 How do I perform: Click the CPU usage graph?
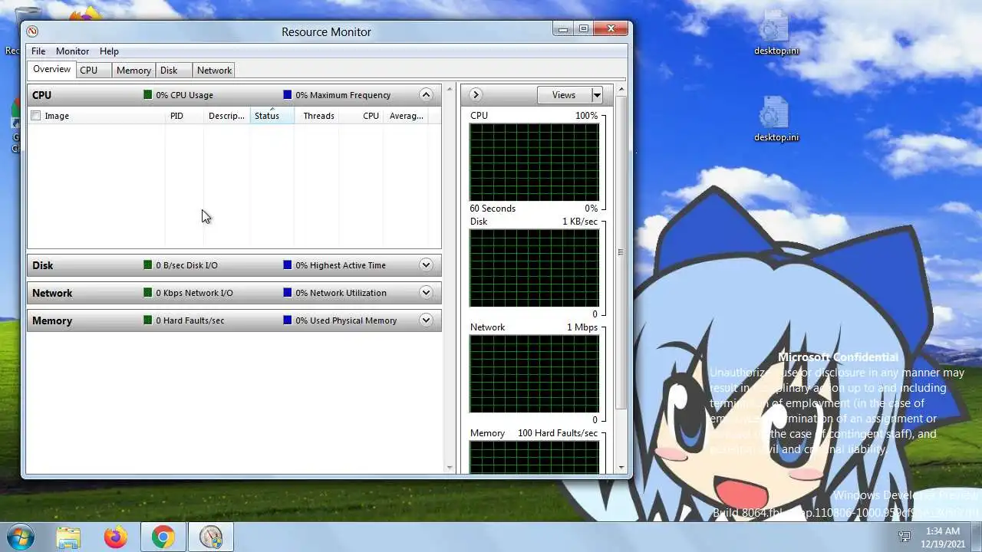pyautogui.click(x=535, y=163)
